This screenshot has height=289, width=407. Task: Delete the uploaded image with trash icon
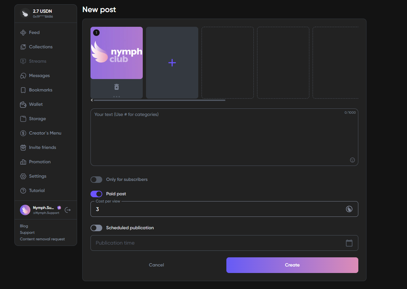coord(117,87)
